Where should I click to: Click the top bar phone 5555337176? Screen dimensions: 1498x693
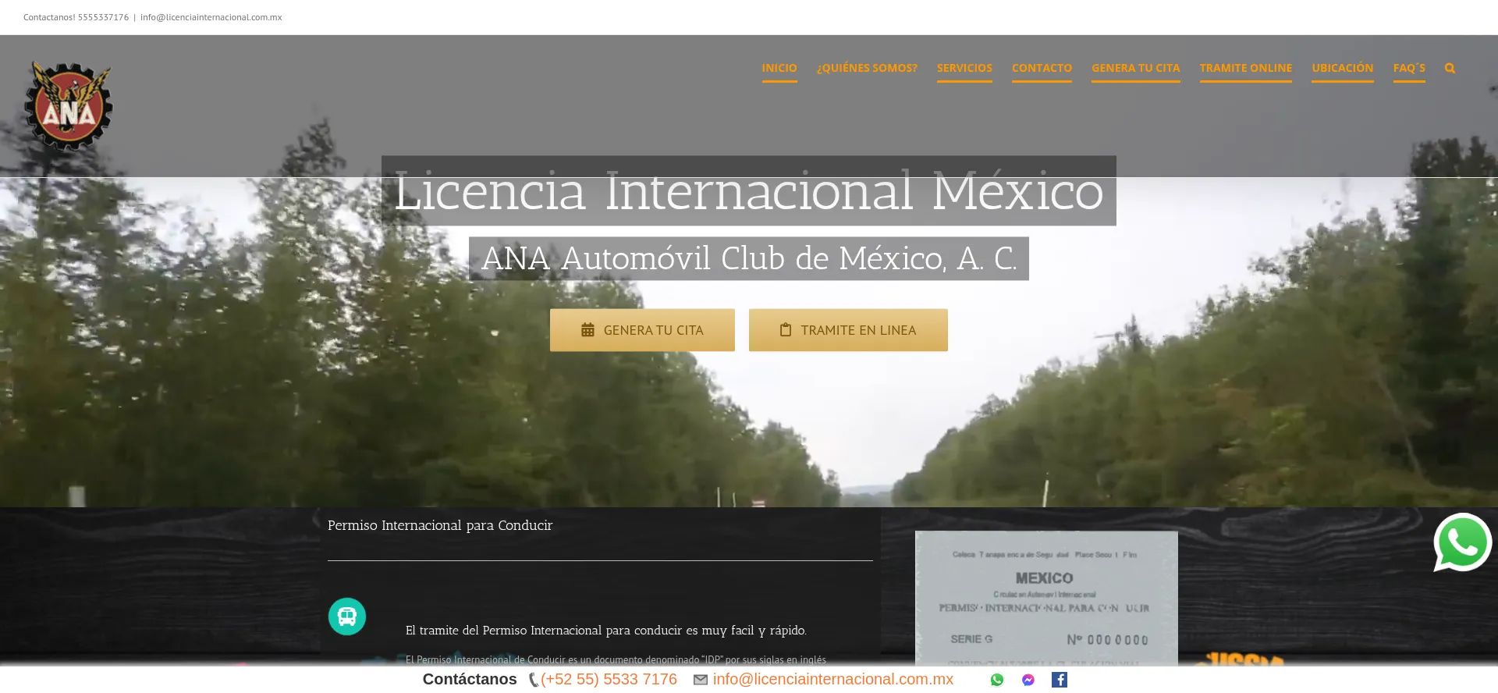coord(103,17)
